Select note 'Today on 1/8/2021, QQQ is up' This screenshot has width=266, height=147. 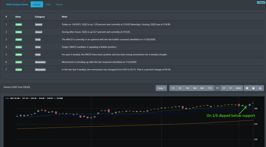[x=116, y=24]
